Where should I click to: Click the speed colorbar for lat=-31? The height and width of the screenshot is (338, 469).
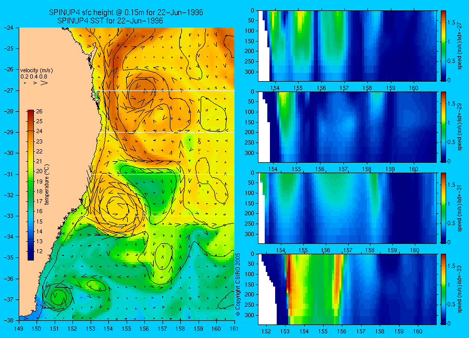443,208
